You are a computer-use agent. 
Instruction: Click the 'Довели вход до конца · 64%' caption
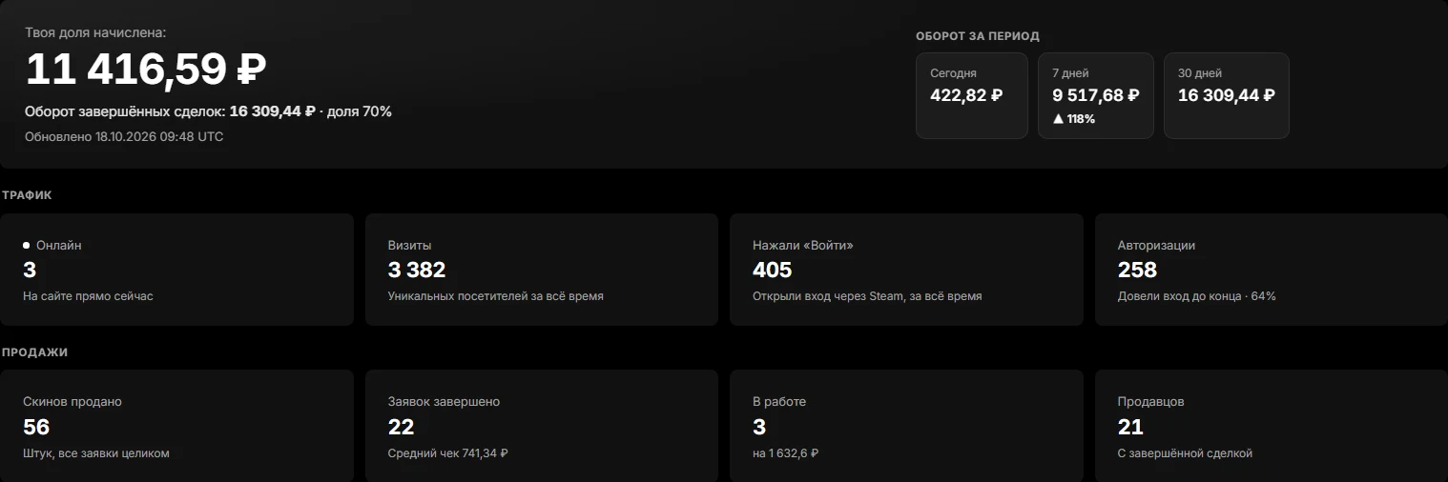[x=1196, y=296]
